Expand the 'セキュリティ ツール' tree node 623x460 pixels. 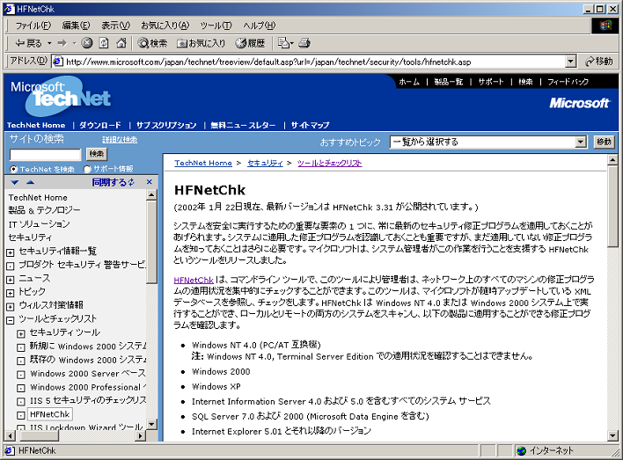pyautogui.click(x=21, y=333)
